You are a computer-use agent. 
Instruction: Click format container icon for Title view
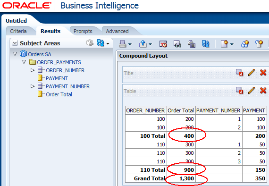tap(239, 73)
